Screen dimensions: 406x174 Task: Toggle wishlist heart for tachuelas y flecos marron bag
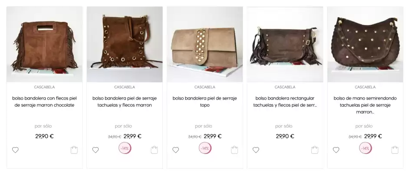(x=96, y=150)
